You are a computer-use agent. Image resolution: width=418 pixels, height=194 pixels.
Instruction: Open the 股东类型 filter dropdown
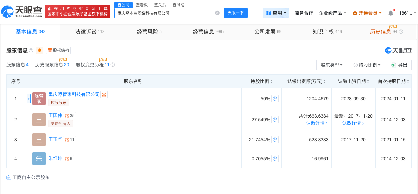[331, 65]
